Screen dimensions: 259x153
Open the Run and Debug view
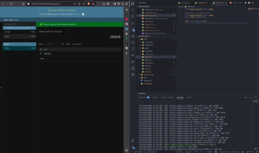[133, 23]
